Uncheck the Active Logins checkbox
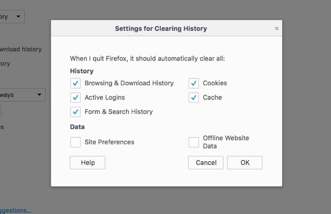 [x=75, y=98]
